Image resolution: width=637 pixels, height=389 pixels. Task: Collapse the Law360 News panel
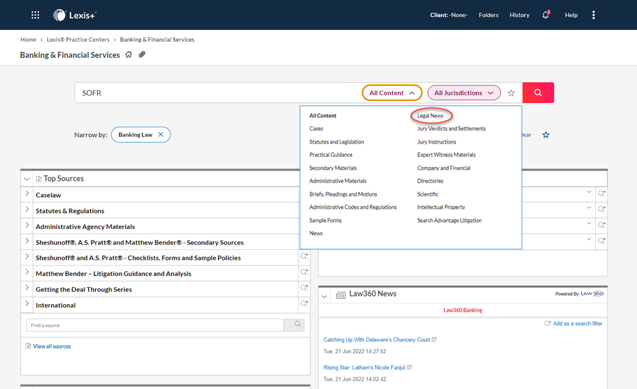click(324, 296)
